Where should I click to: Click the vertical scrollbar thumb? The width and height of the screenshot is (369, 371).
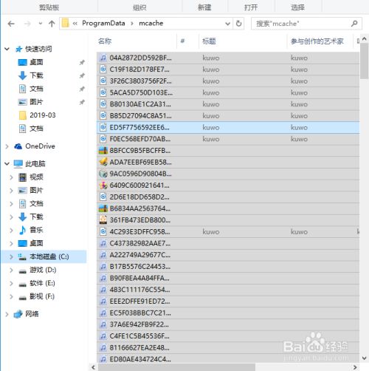pyautogui.click(x=365, y=61)
